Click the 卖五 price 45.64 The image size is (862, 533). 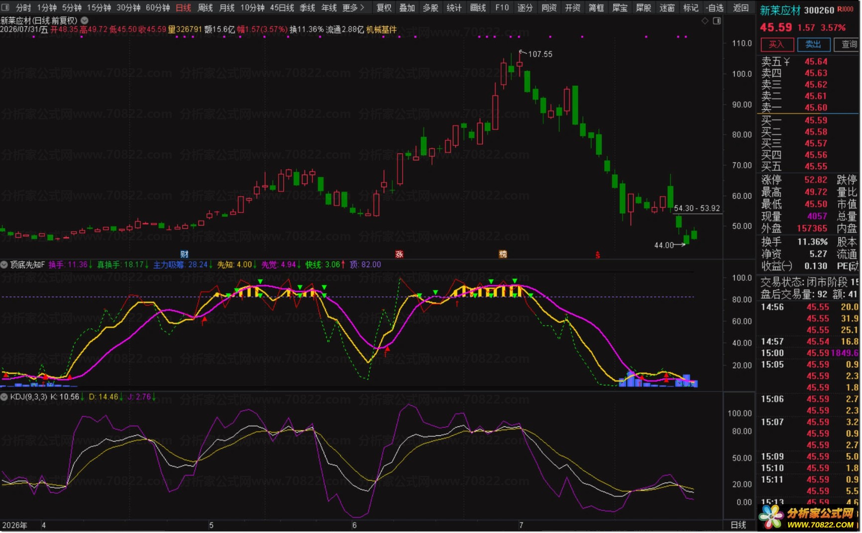point(816,62)
